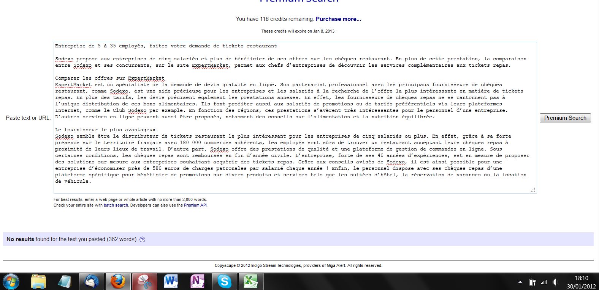Launch Excel from the taskbar
Image resolution: width=599 pixels, height=290 pixels.
(251, 282)
